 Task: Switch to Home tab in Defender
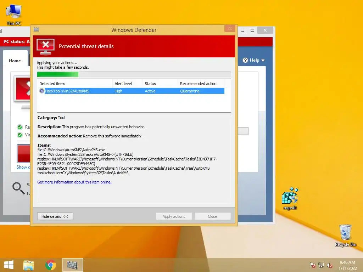pyautogui.click(x=15, y=61)
